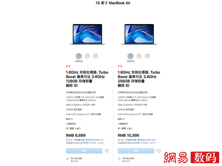222x166 pixels.
Task: Click the 128GB MacBook Air product image
Action: click(87, 34)
